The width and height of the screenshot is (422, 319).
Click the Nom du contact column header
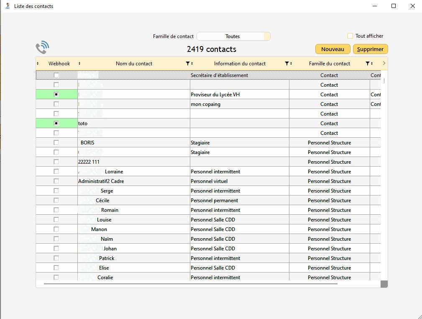(134, 64)
